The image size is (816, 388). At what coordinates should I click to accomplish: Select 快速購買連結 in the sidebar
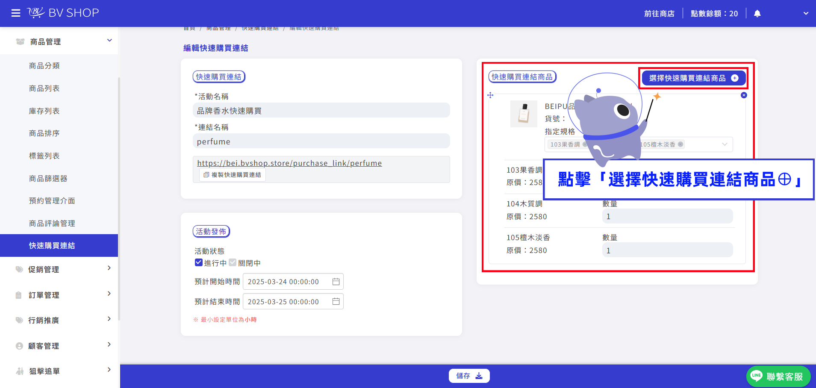(59, 245)
